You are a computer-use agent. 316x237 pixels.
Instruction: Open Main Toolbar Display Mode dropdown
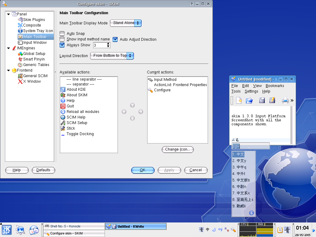(126, 23)
